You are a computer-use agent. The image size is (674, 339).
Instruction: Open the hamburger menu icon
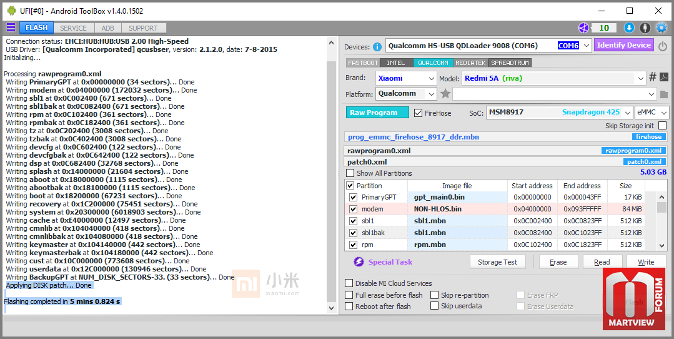click(x=11, y=28)
